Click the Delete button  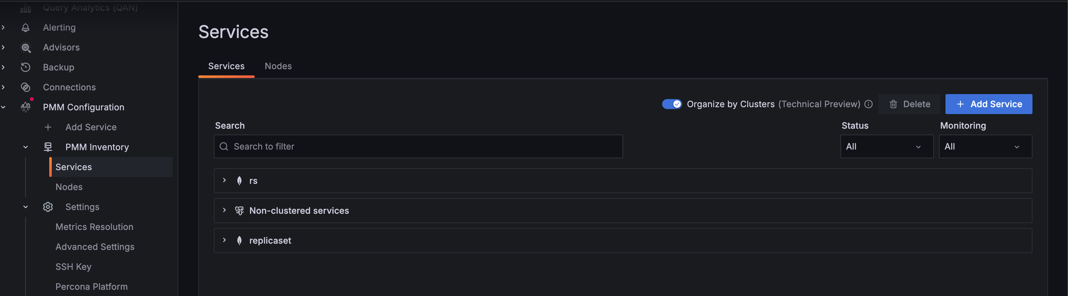(x=910, y=104)
